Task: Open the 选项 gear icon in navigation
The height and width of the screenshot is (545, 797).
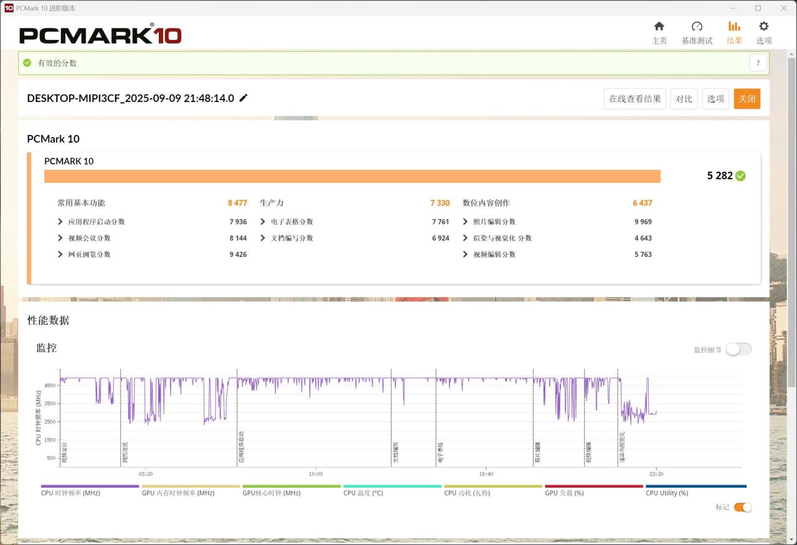Action: [763, 26]
